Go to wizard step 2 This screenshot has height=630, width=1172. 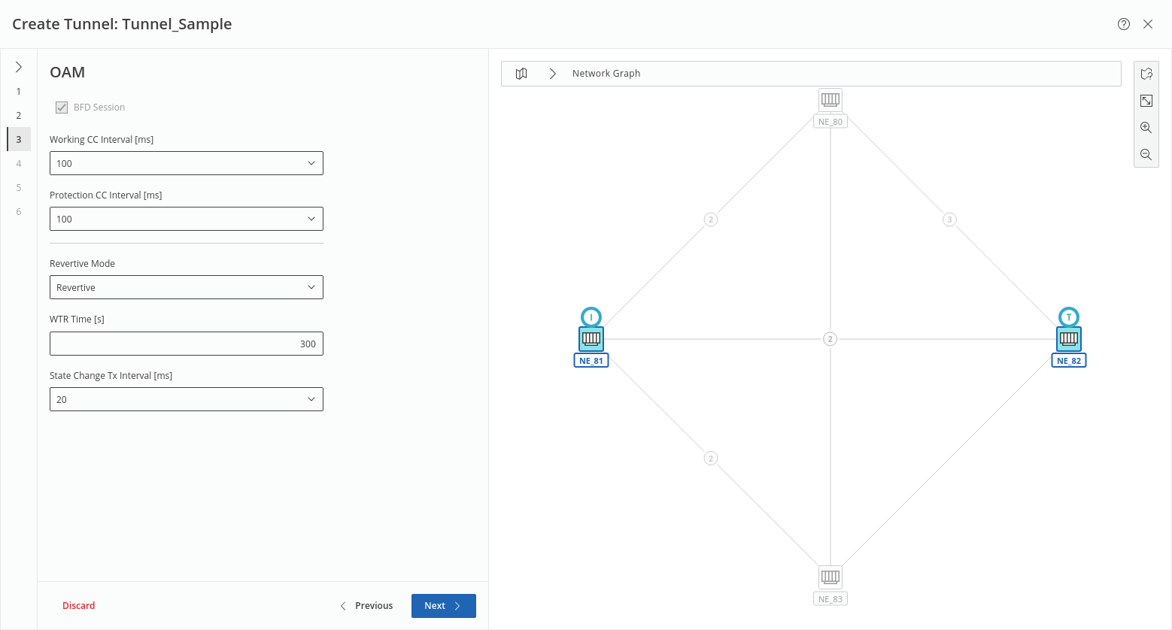pyautogui.click(x=19, y=116)
